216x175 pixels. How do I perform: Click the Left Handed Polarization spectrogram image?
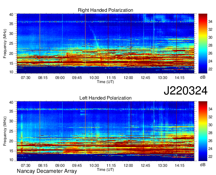[105, 131]
